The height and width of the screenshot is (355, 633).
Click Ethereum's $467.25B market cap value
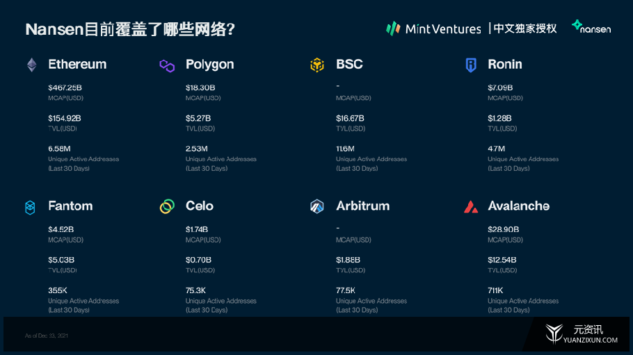[x=65, y=88]
